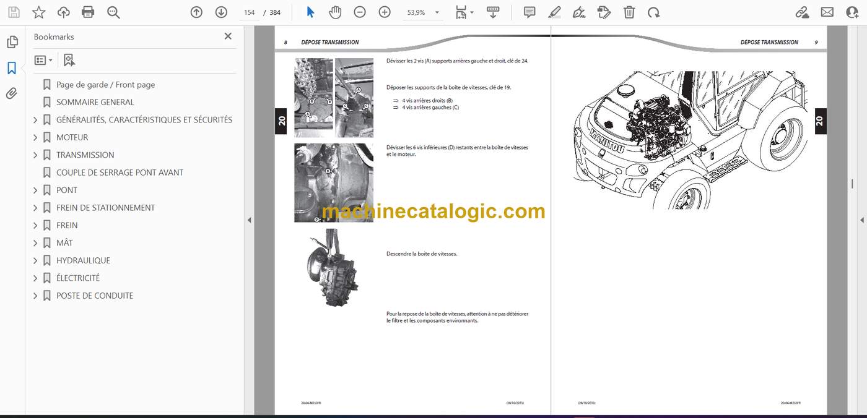Open the TRANSMISSION bookmark
Viewport: 867px width, 418px height.
coord(85,155)
